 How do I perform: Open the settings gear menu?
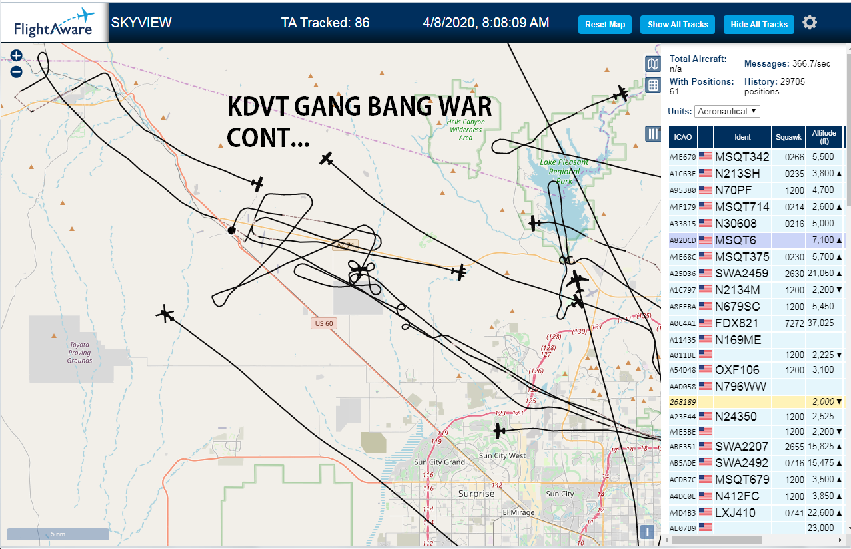tap(810, 23)
